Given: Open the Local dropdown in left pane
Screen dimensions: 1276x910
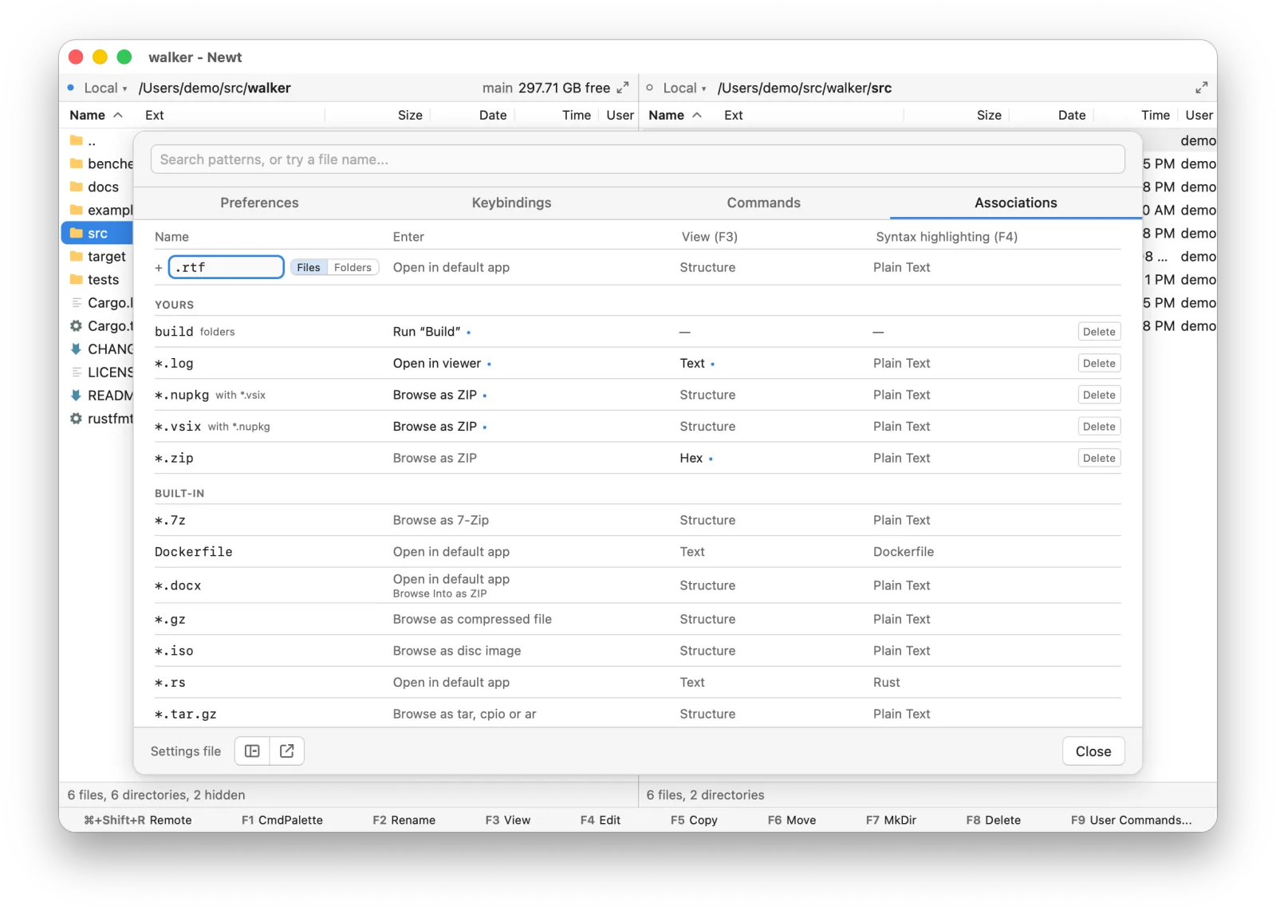Looking at the screenshot, I should [x=105, y=88].
